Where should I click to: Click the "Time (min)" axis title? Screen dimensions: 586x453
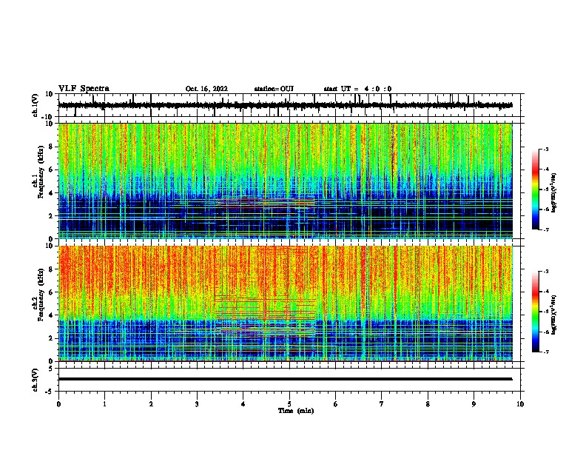(296, 411)
